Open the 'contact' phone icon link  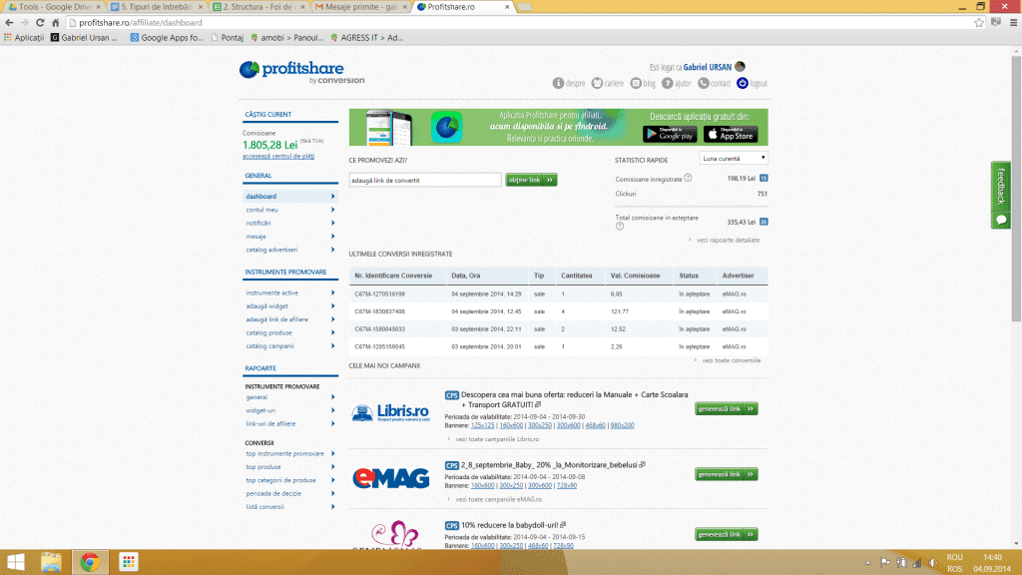point(704,84)
